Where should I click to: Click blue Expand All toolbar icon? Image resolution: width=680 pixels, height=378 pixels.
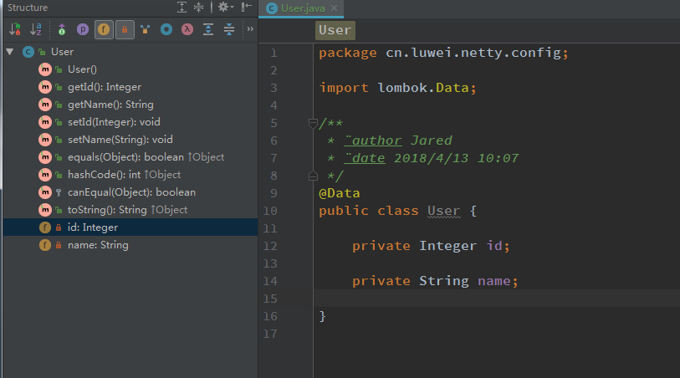pos(208,29)
